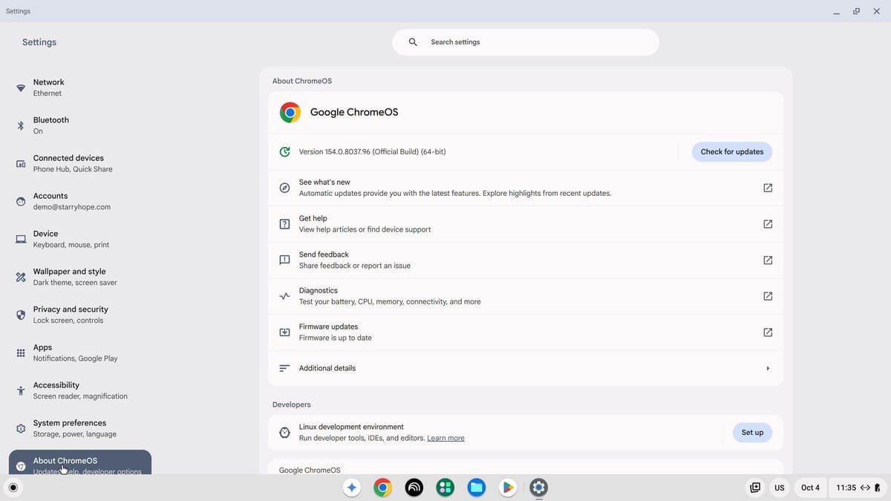
Task: Click the version number text
Action: [x=372, y=151]
